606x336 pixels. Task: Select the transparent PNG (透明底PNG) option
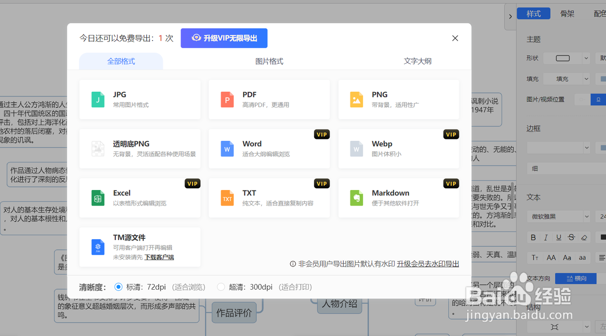140,148
